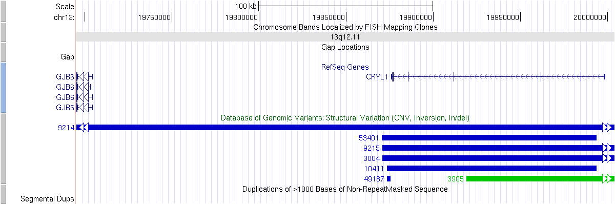Click the gray Chromosome Bands track handle
Image resolution: width=615 pixels, height=204 pixels.
pyautogui.click(x=3, y=32)
